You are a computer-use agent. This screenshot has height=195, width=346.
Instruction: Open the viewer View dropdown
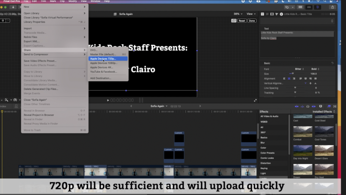(x=251, y=14)
